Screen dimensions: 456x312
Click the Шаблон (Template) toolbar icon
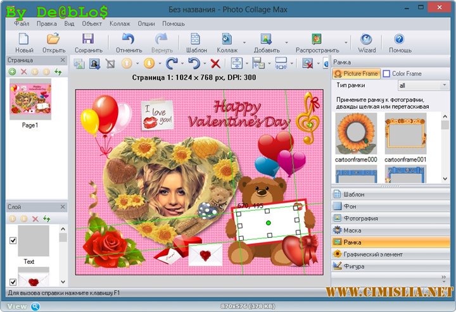pos(196,39)
